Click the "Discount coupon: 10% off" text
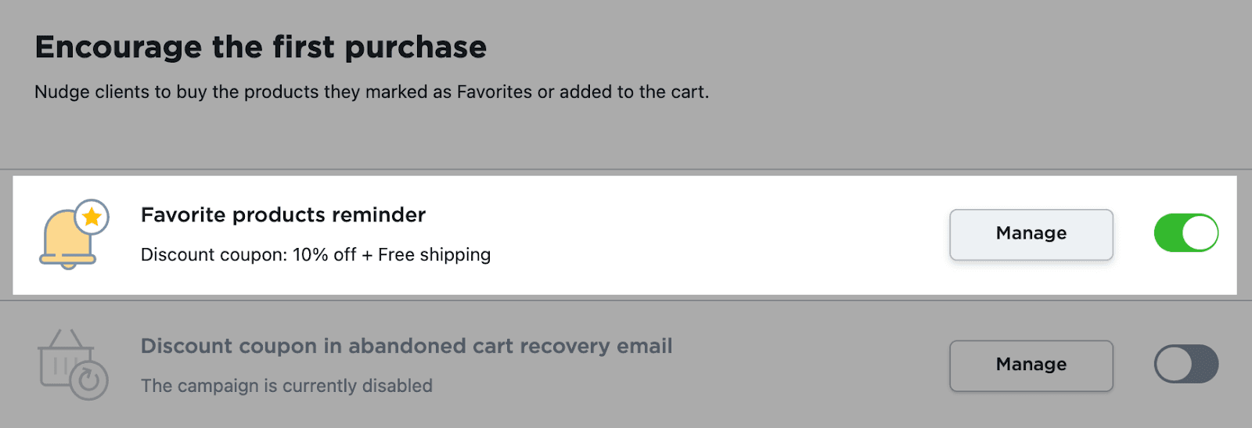This screenshot has height=428, width=1252. (248, 255)
